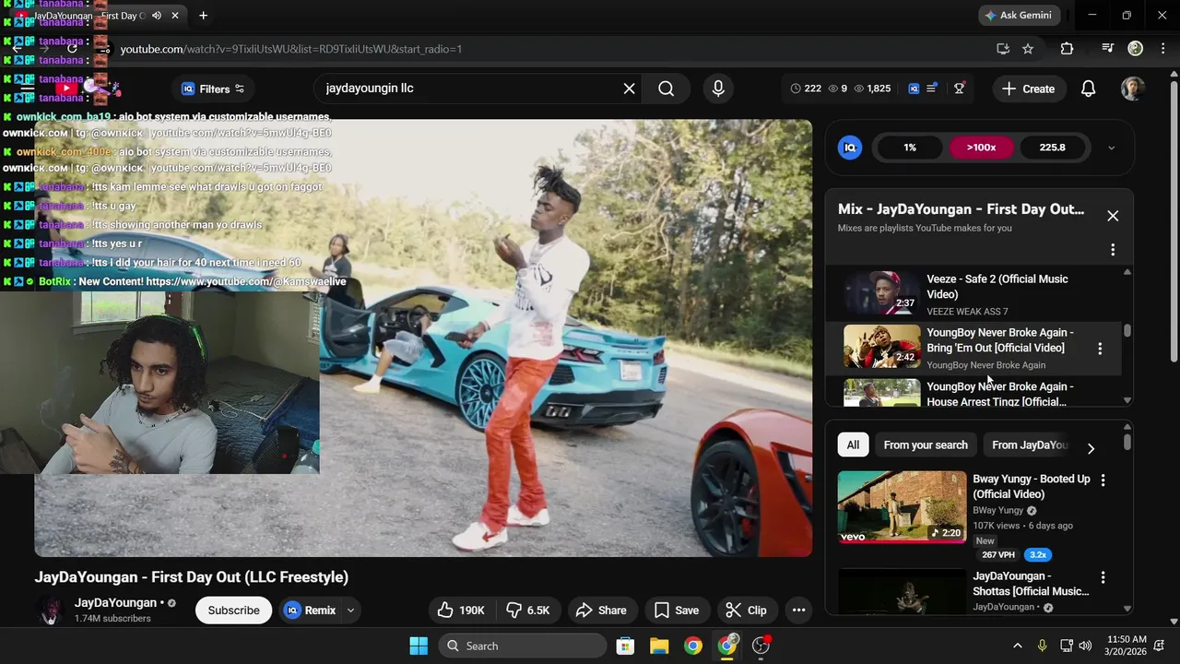Close the Mix playlist panel

[x=1113, y=216]
